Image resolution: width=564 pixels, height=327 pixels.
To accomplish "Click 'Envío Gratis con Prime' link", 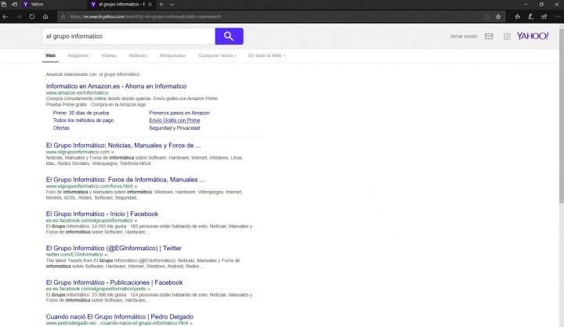I will 175,120.
